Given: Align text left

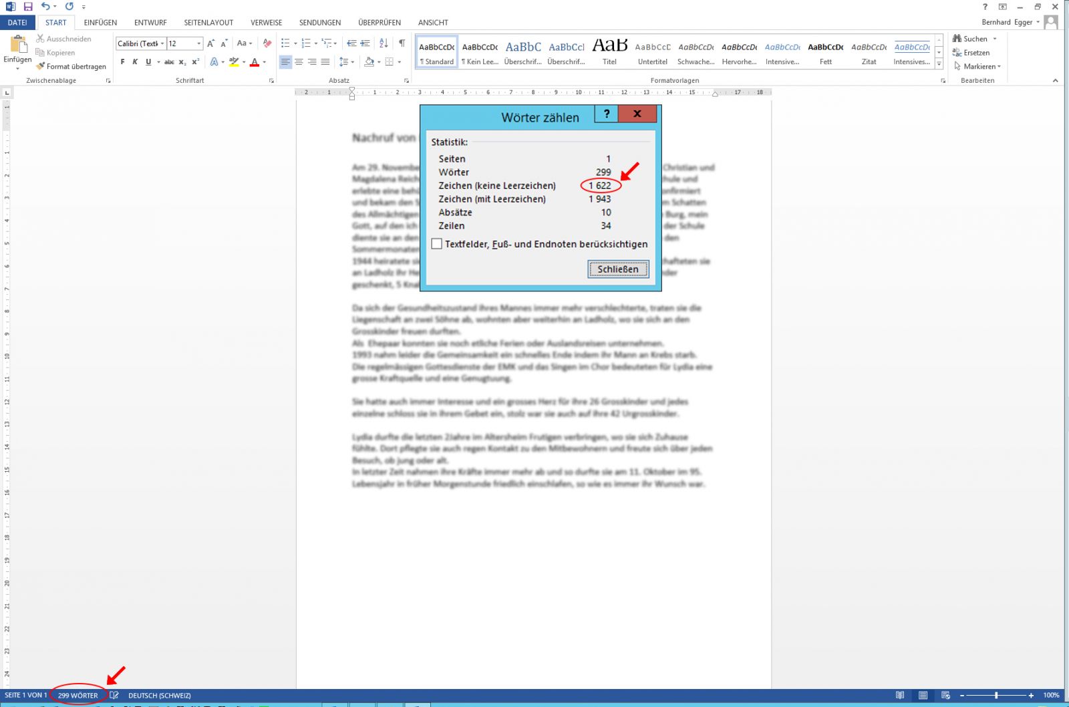Looking at the screenshot, I should point(285,62).
